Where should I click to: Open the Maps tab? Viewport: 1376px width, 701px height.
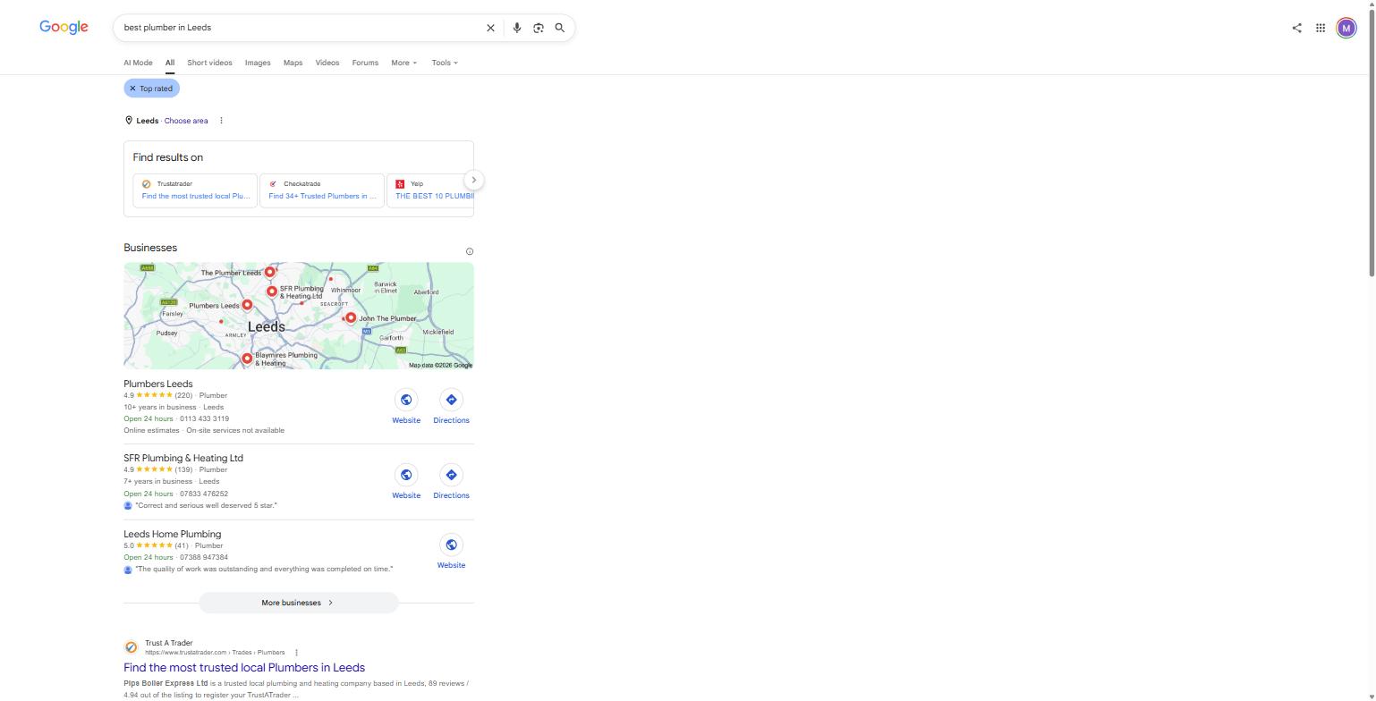pos(293,63)
